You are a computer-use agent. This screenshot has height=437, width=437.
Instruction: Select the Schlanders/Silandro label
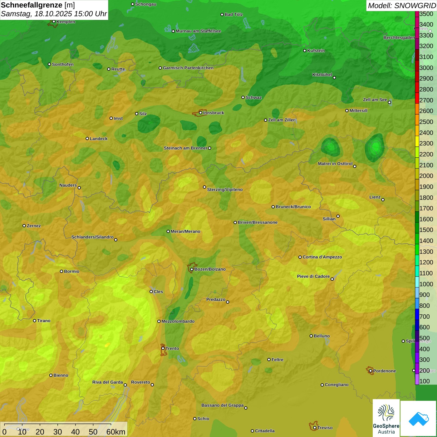click(x=92, y=237)
